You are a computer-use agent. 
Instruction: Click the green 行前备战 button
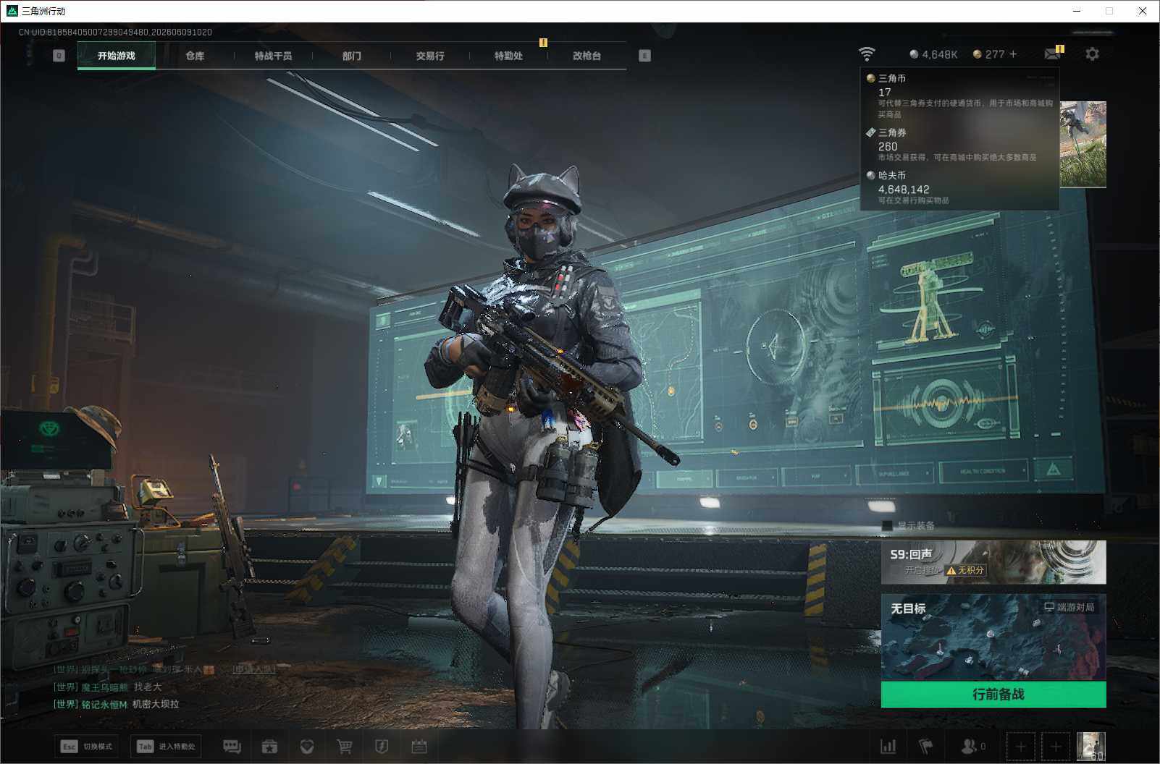click(x=993, y=695)
